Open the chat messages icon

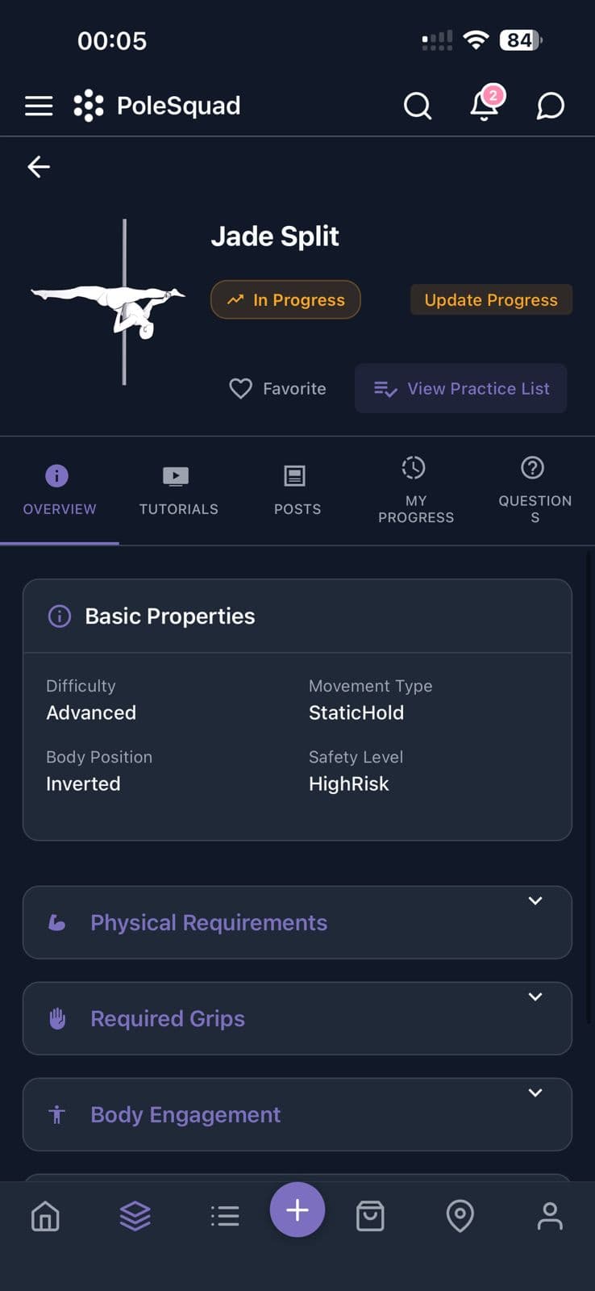coord(550,106)
